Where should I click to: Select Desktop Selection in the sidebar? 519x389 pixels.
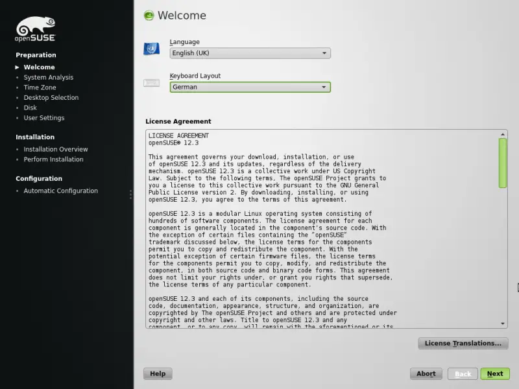pyautogui.click(x=51, y=98)
